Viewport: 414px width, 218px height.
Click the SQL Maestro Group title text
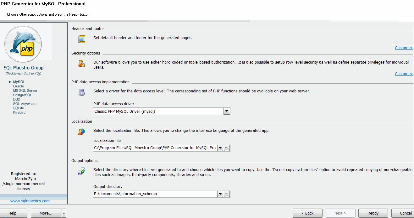pyautogui.click(x=24, y=68)
